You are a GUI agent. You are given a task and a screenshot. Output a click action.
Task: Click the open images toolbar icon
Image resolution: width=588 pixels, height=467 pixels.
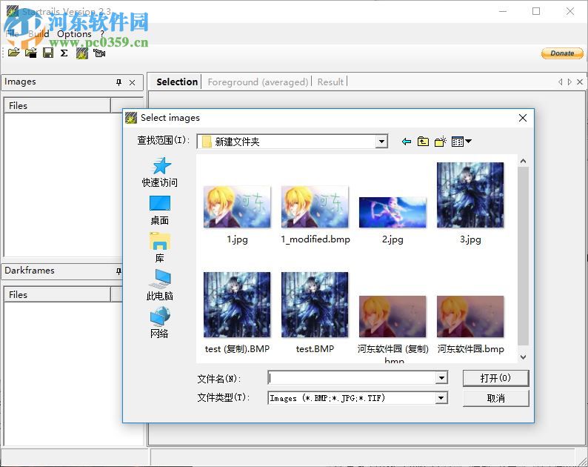pos(13,53)
